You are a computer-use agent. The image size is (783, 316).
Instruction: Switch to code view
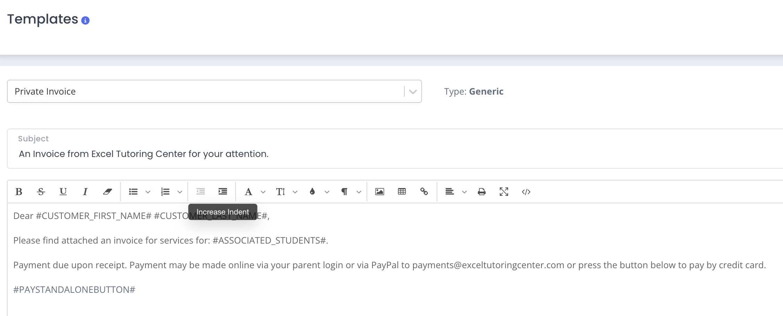point(526,192)
